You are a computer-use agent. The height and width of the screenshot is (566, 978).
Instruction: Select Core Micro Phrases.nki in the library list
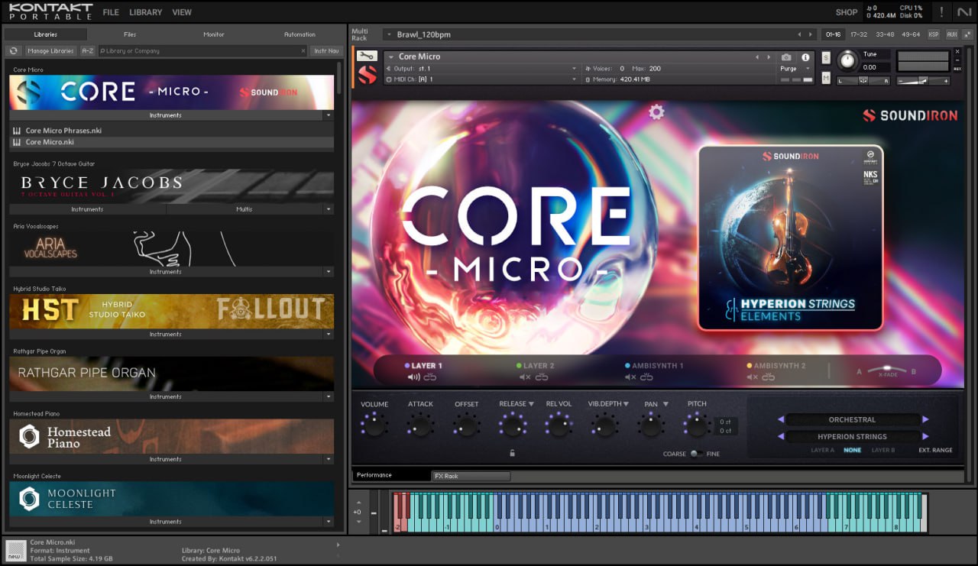[172, 131]
